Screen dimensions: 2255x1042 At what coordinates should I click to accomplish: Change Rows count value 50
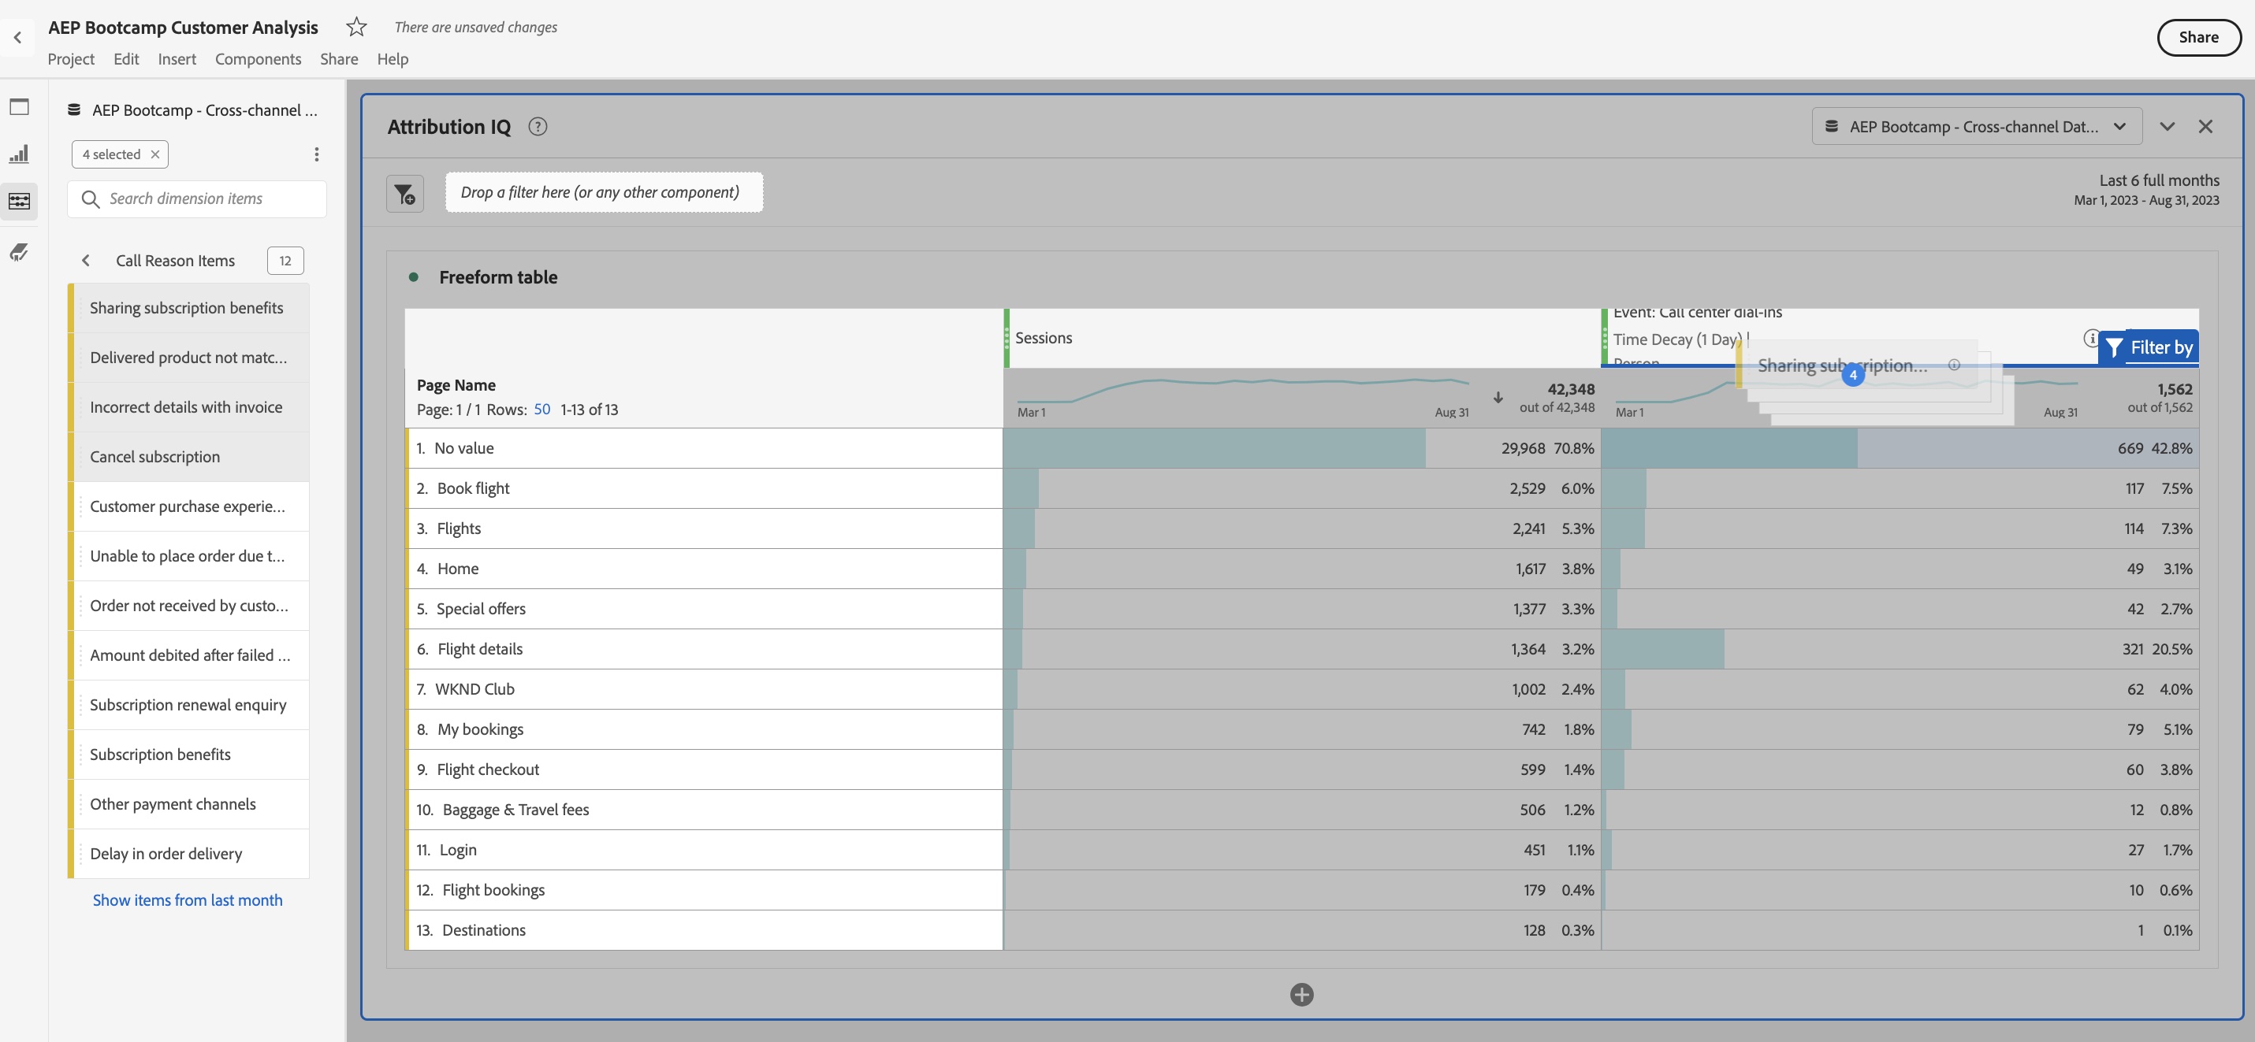[x=541, y=410]
